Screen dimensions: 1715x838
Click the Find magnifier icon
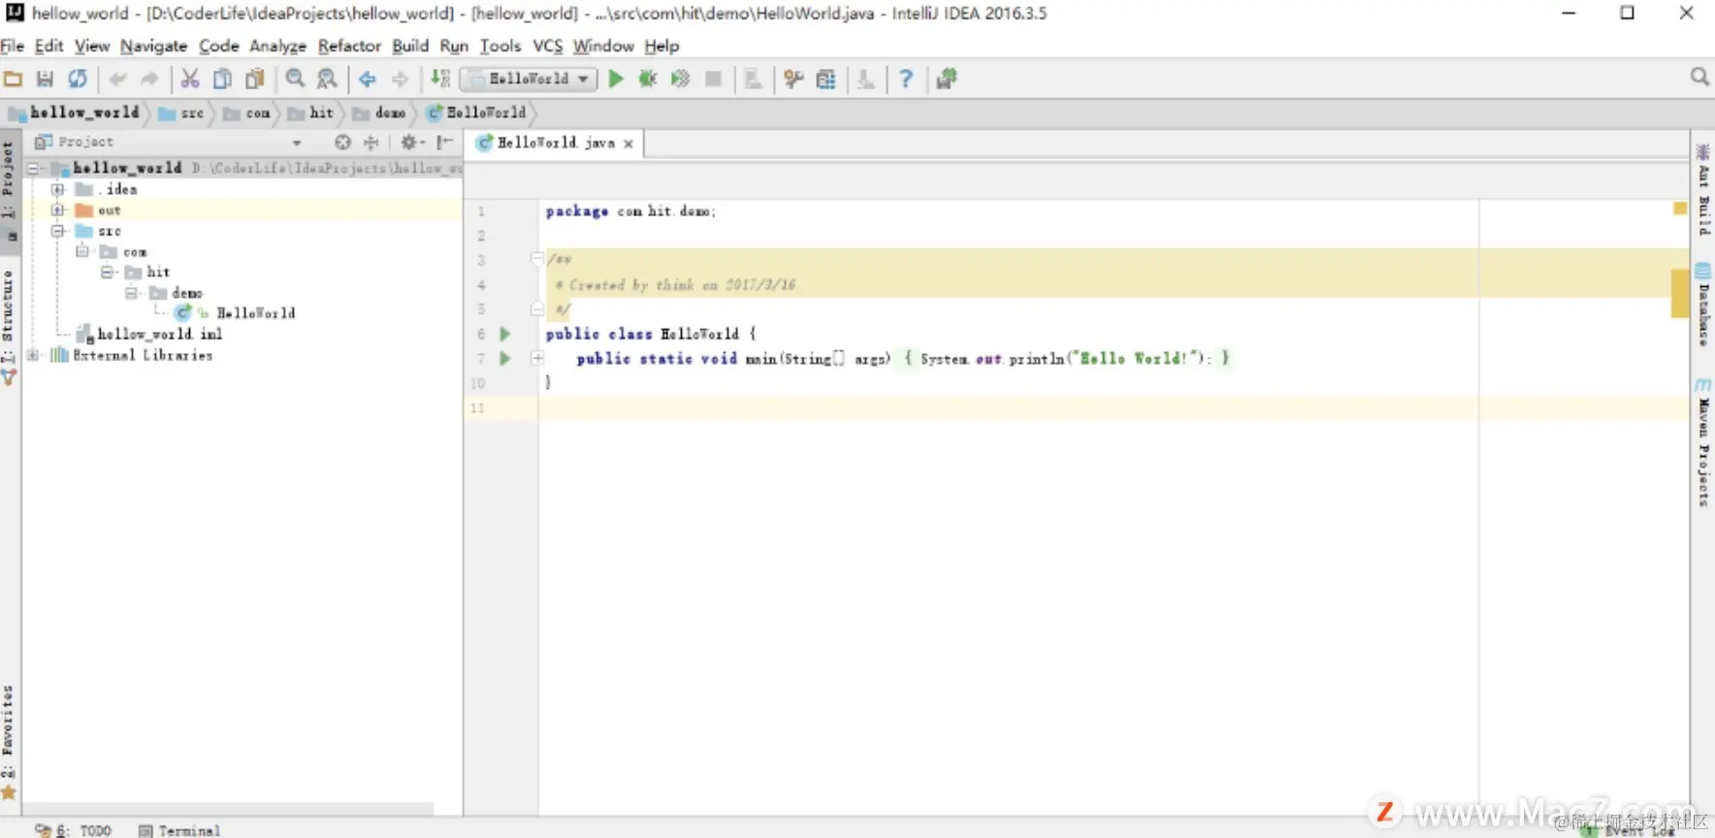[x=295, y=79]
